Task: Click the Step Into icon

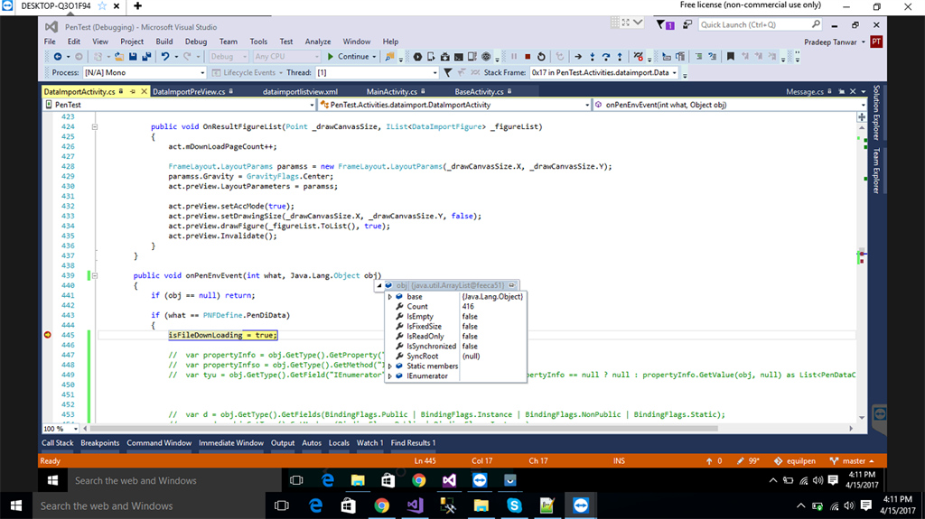Action: [593, 57]
